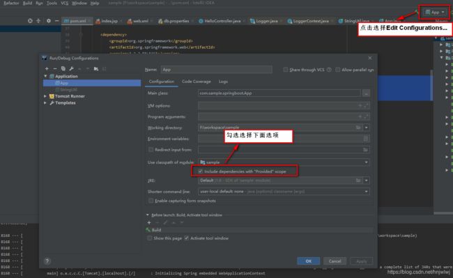Confirm the dialog with OK
Screen dimensions: 453x278
[x=308, y=261]
